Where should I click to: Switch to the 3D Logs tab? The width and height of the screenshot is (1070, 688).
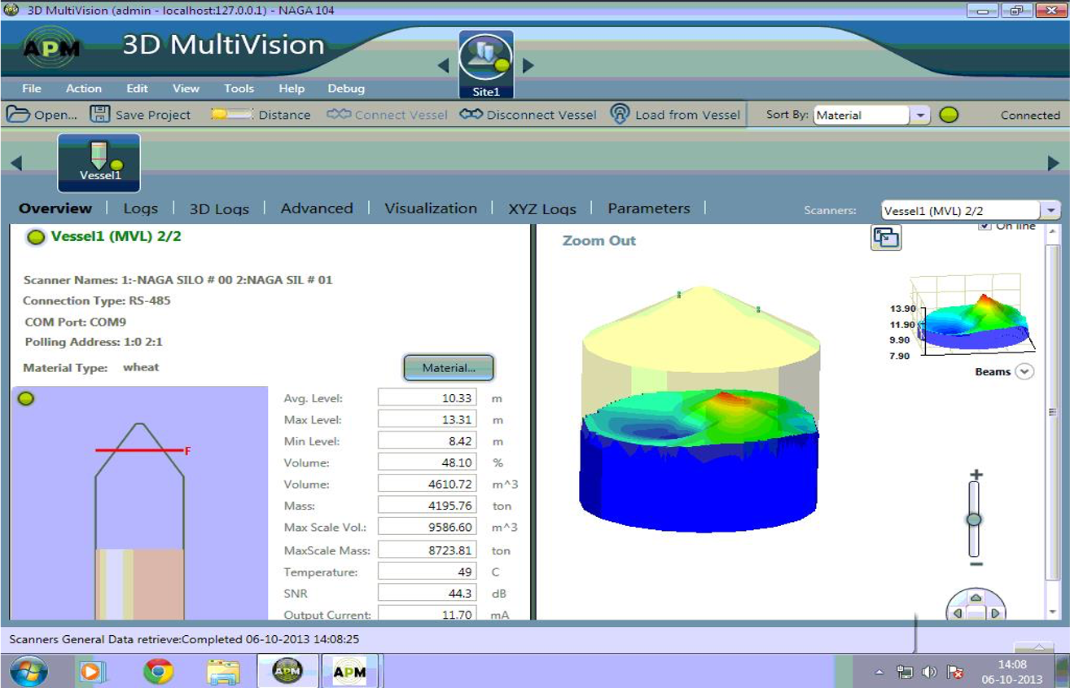219,208
